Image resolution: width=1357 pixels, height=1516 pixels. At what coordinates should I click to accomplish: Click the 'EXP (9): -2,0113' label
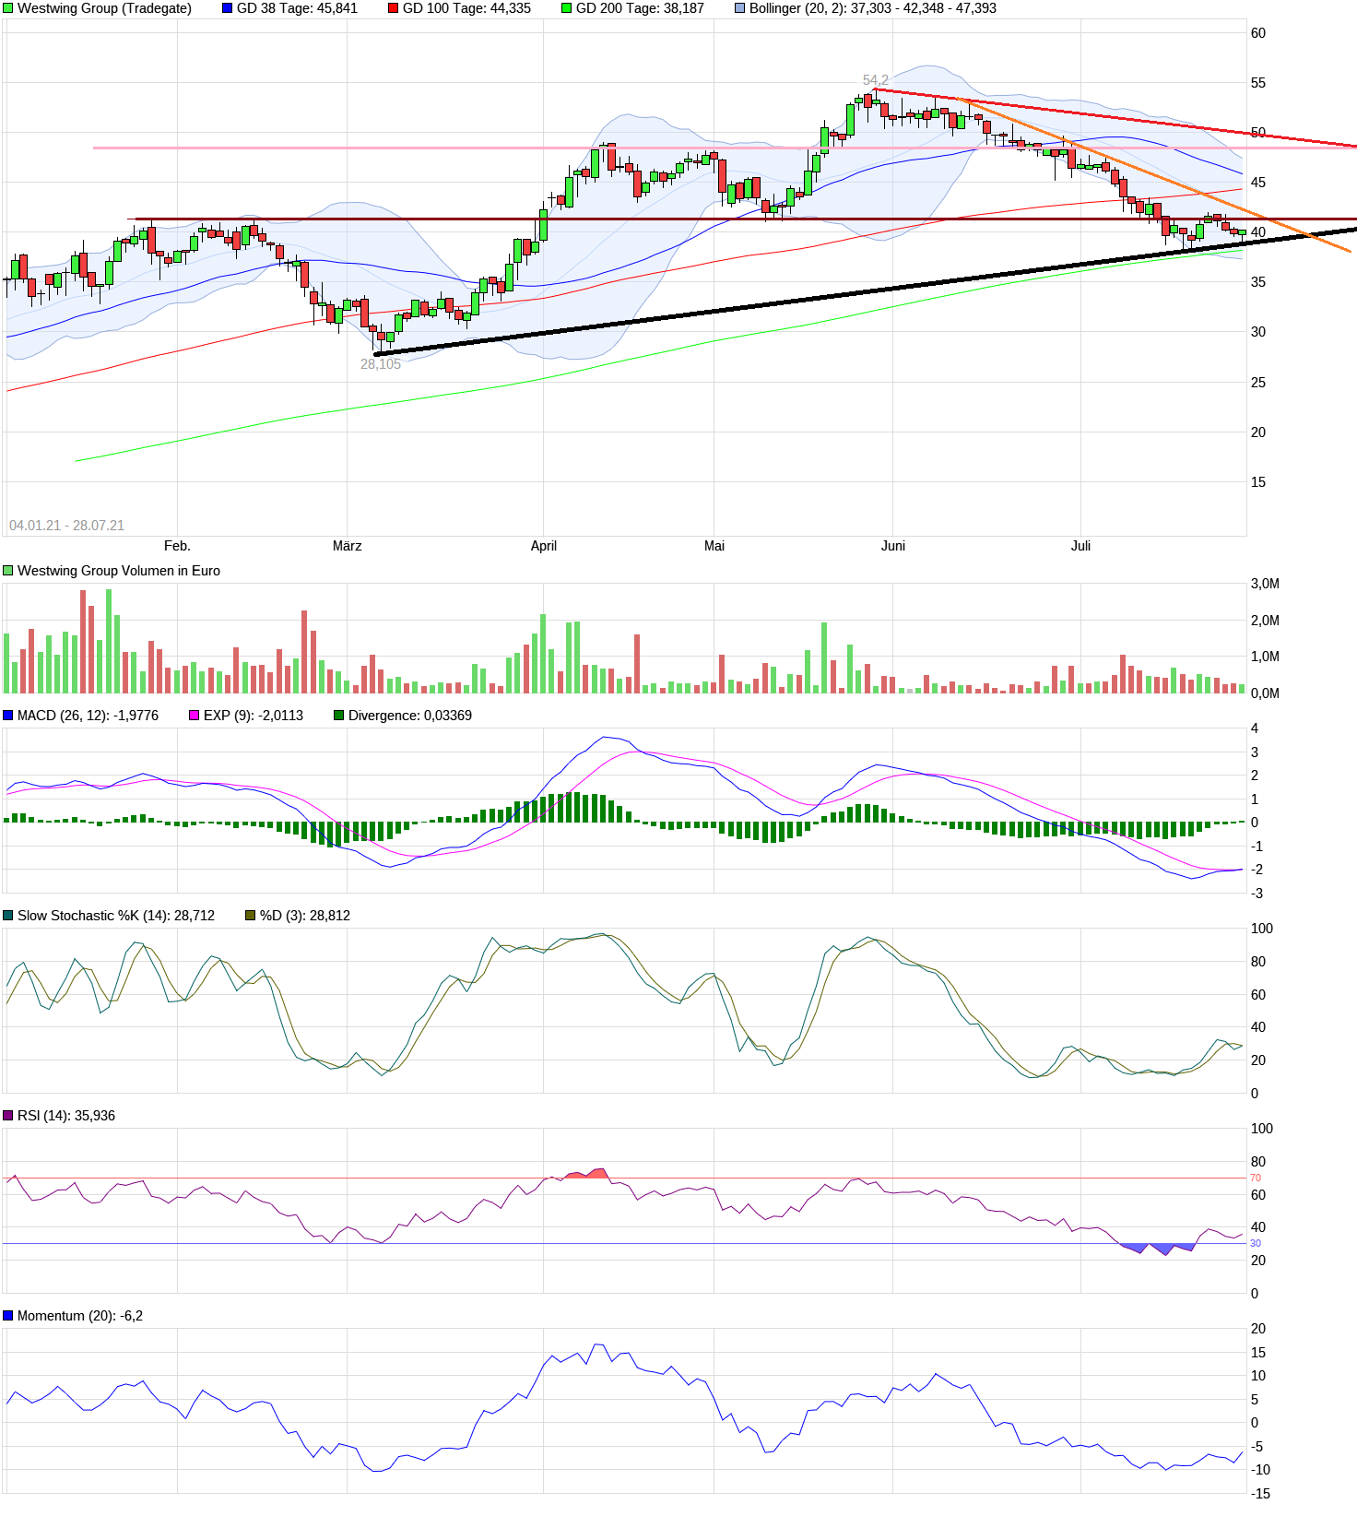[x=254, y=716]
